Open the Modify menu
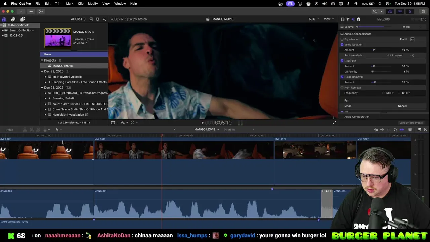430x242 pixels. click(x=93, y=4)
